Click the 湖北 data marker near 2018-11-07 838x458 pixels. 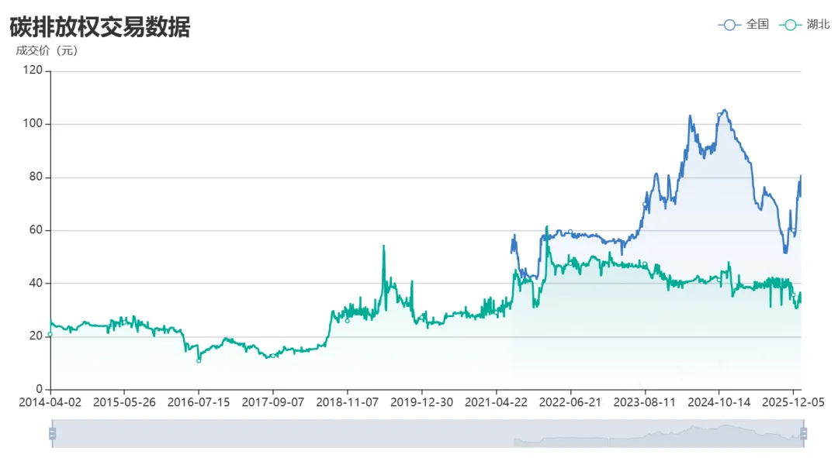point(347,320)
